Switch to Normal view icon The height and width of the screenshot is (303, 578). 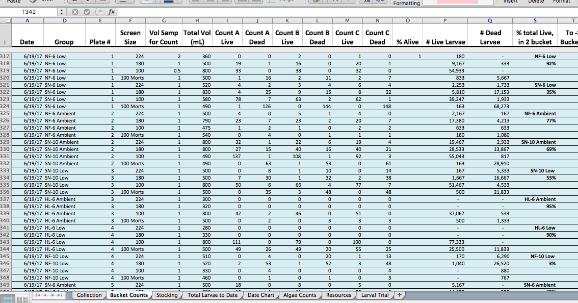[x=8, y=299]
